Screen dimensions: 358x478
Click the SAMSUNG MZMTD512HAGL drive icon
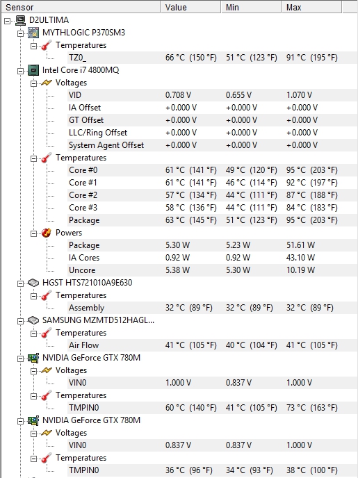33,320
